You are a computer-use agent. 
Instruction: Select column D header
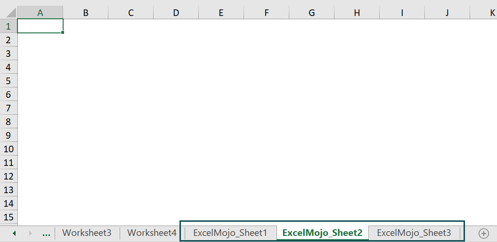click(x=176, y=13)
